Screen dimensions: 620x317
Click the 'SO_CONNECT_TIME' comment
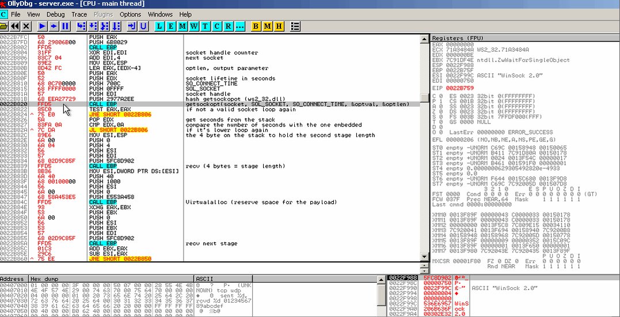(211, 84)
